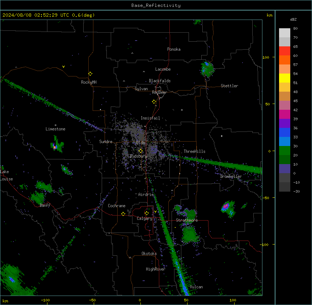Click the Cochrane label
The image size is (312, 305).
(117, 206)
